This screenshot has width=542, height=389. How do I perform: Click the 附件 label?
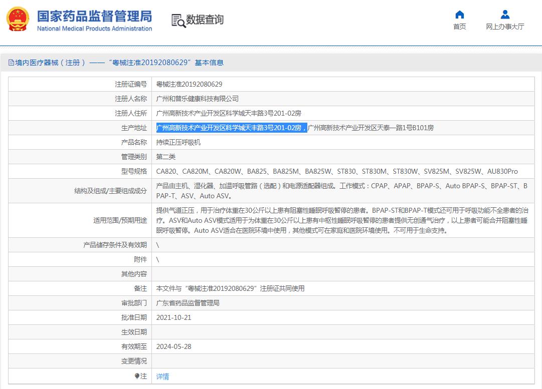pyautogui.click(x=140, y=259)
